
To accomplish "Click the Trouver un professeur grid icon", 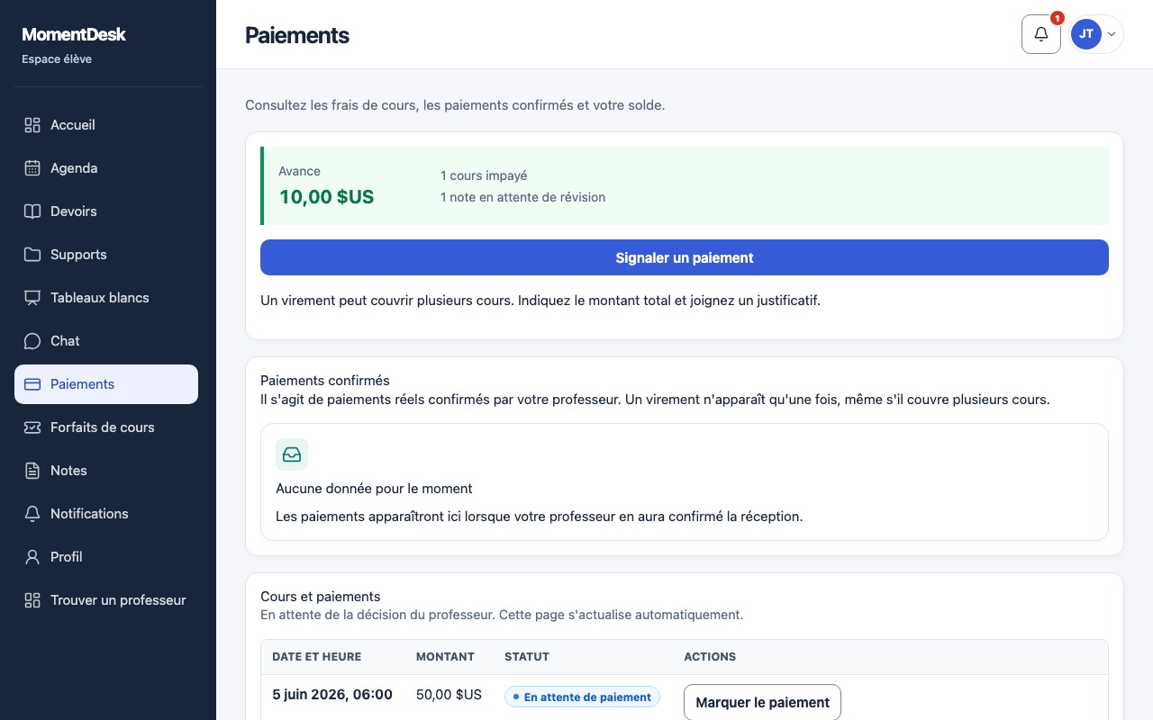I will 32,600.
